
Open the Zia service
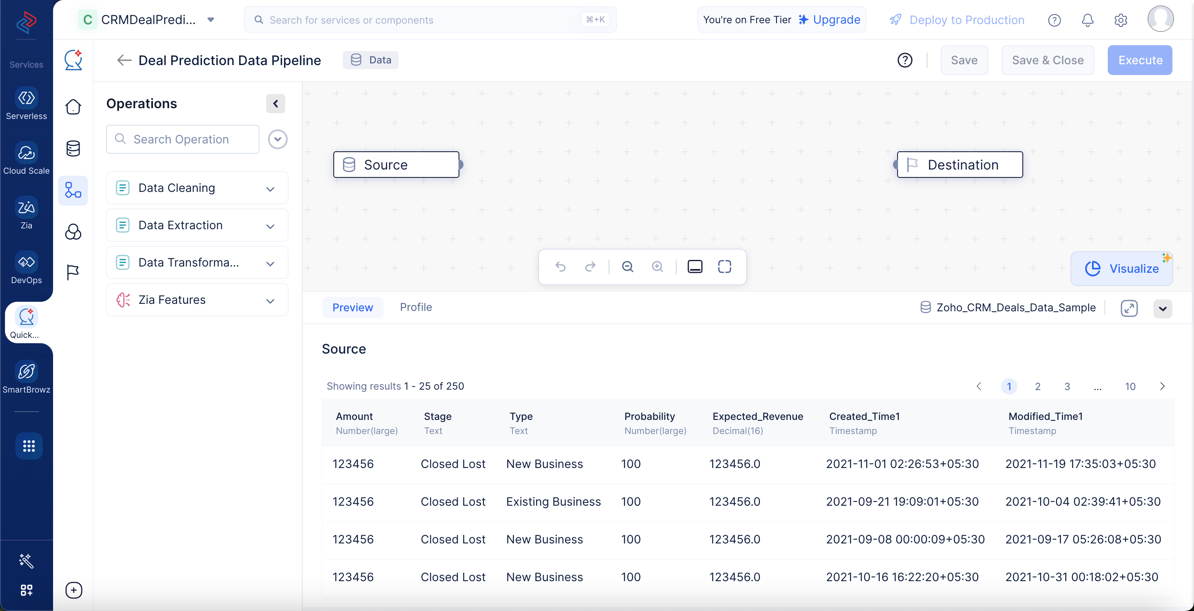click(27, 213)
